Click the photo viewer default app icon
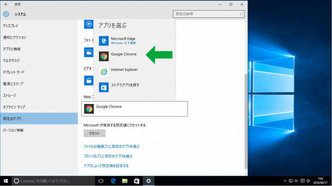This screenshot has height=186, width=332. click(89, 52)
